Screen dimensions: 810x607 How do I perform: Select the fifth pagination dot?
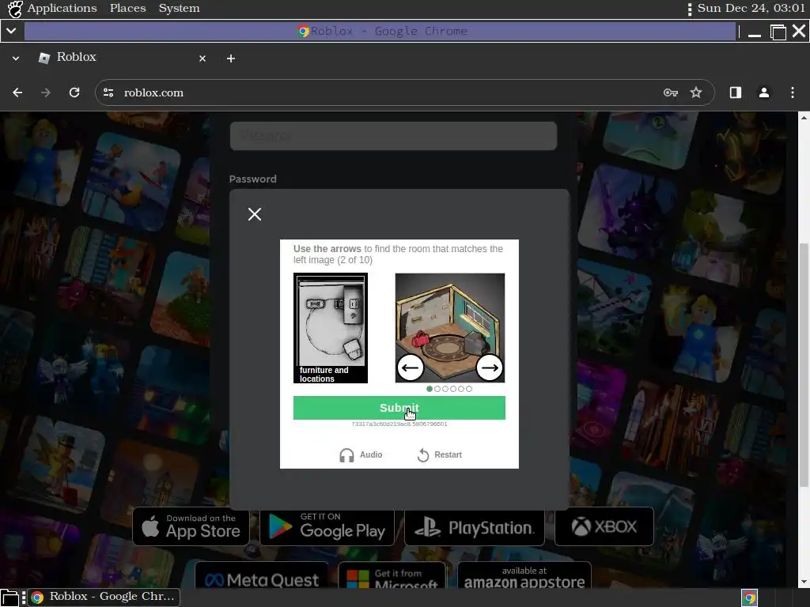point(461,389)
